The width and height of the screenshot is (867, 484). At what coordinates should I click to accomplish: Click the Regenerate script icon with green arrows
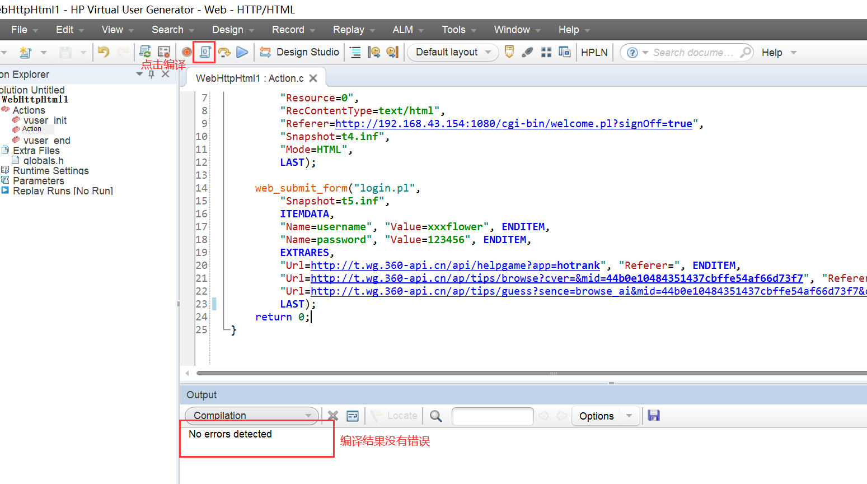click(145, 52)
